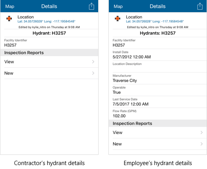The width and height of the screenshot is (207, 169).
Task: Tap the Inspection Reports header in Contractor's screen
Action: 49,53
